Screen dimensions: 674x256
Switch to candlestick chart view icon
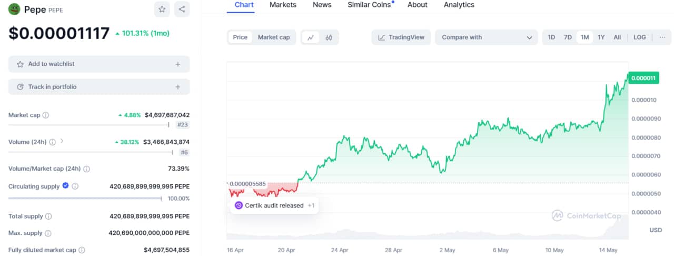(329, 37)
